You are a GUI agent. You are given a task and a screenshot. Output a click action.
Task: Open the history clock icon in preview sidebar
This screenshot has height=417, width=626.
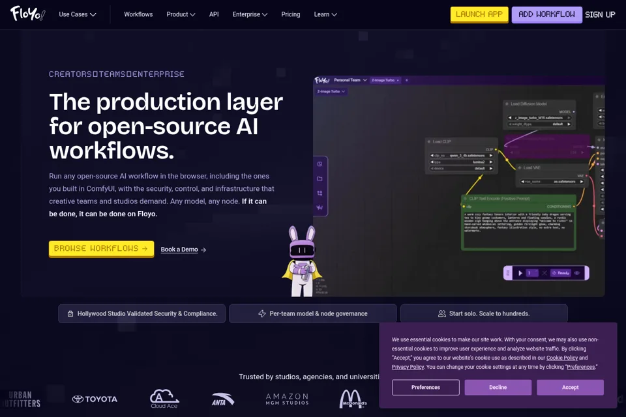[x=320, y=164]
